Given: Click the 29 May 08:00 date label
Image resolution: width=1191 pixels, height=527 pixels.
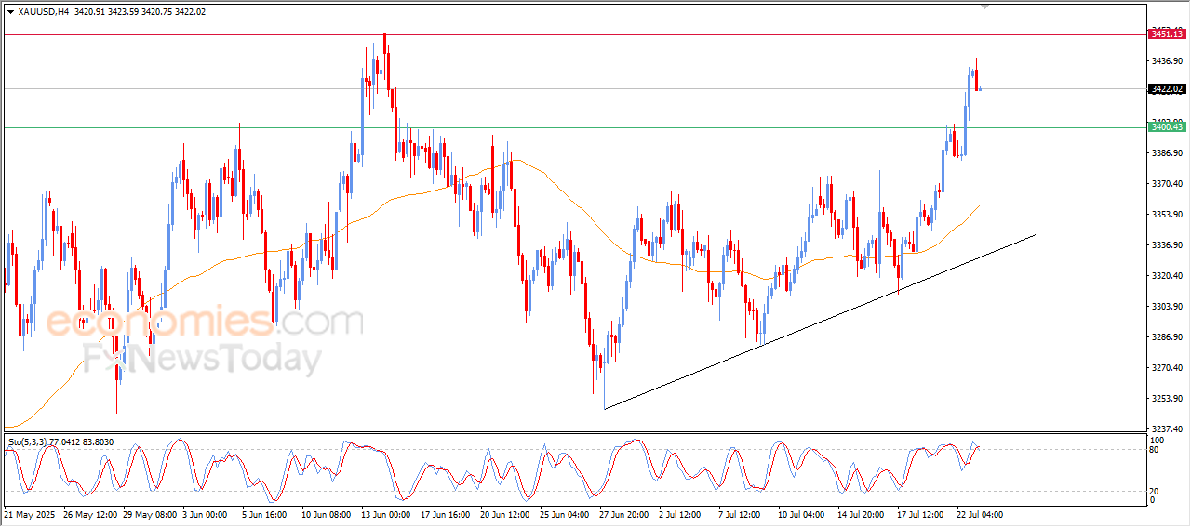Looking at the screenshot, I should (x=152, y=514).
